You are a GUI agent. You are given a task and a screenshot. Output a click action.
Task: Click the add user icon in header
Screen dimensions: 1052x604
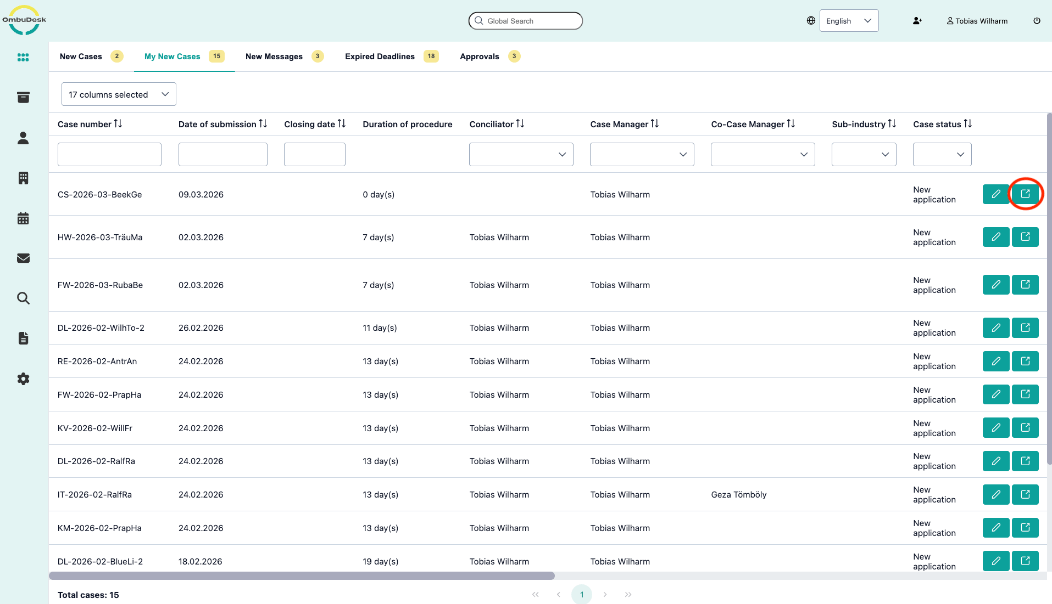pos(917,21)
